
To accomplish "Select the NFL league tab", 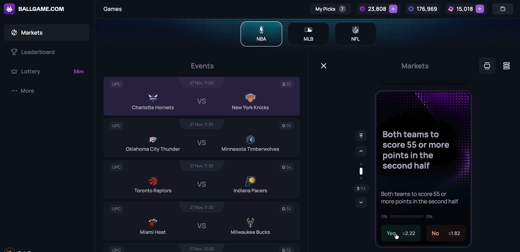I will pos(356,34).
